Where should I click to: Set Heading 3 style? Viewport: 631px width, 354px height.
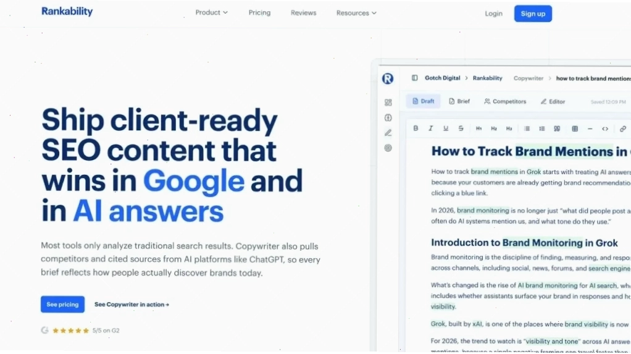pyautogui.click(x=509, y=129)
